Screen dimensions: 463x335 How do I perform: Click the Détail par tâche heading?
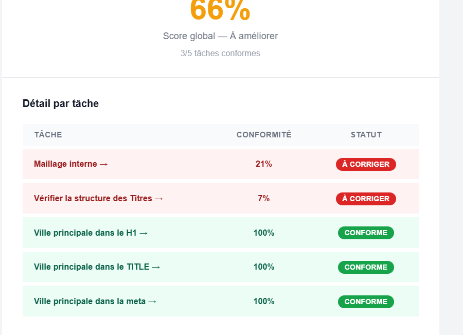(x=61, y=104)
